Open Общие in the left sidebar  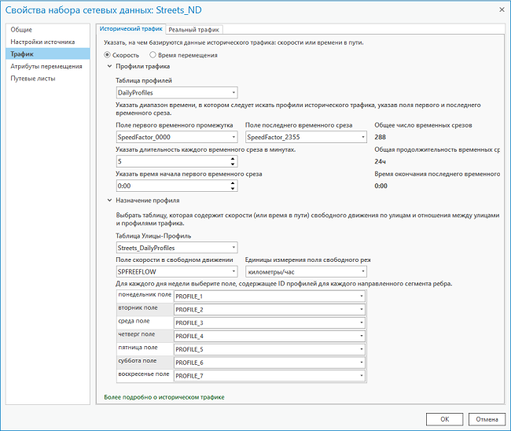pyautogui.click(x=21, y=30)
